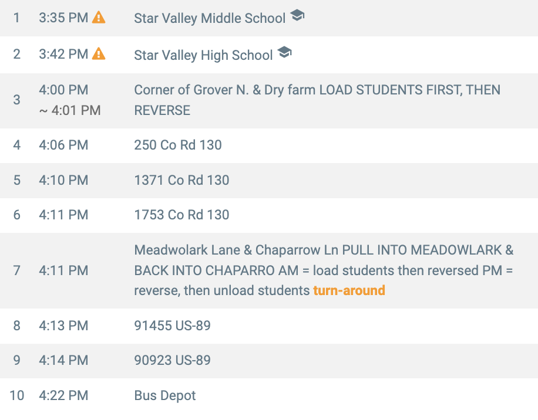Click the 4:06 PM stop time
Screen dimensions: 538x420
pos(63,145)
